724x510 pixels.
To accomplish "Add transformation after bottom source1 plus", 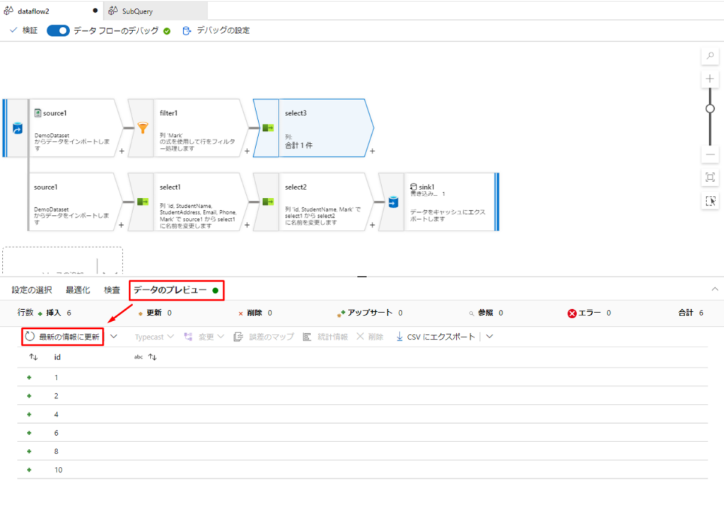I will pyautogui.click(x=121, y=225).
